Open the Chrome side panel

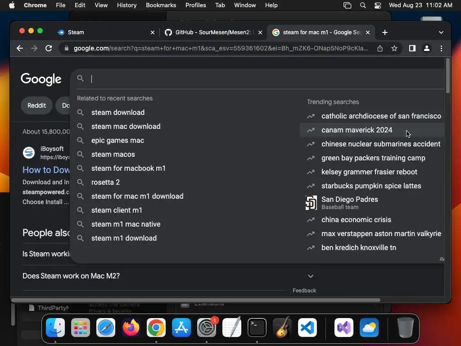[412, 48]
